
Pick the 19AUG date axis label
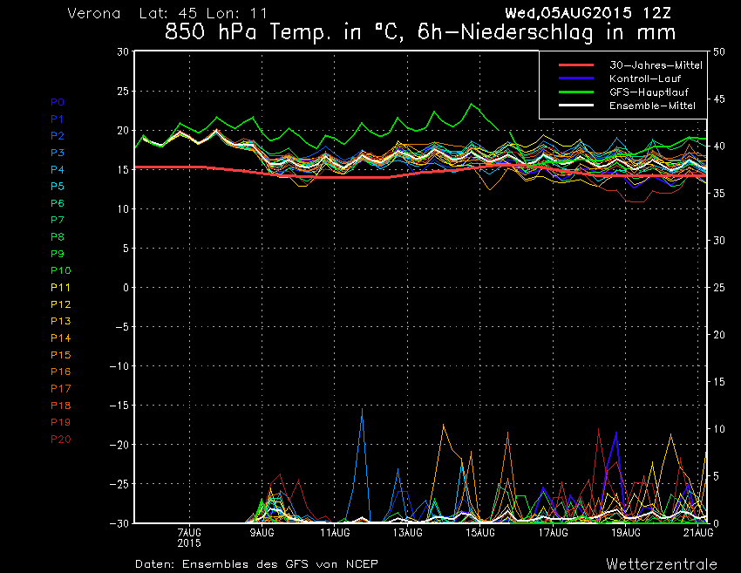(x=626, y=533)
